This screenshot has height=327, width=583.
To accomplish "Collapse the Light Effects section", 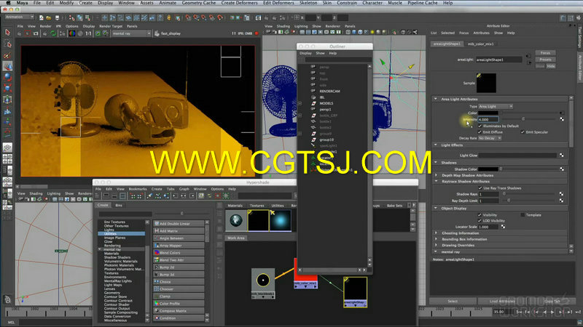I will pos(435,145).
